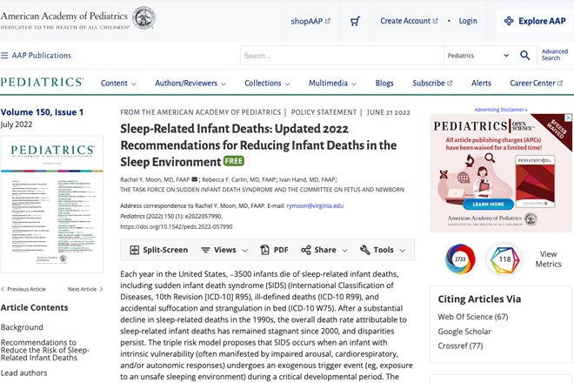Go to Previous Article
Image resolution: width=574 pixels, height=383 pixels.
coord(23,289)
